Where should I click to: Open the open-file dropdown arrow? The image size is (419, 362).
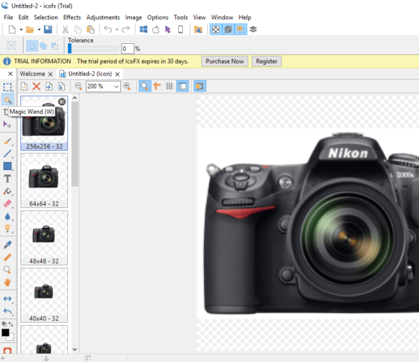pyautogui.click(x=38, y=29)
